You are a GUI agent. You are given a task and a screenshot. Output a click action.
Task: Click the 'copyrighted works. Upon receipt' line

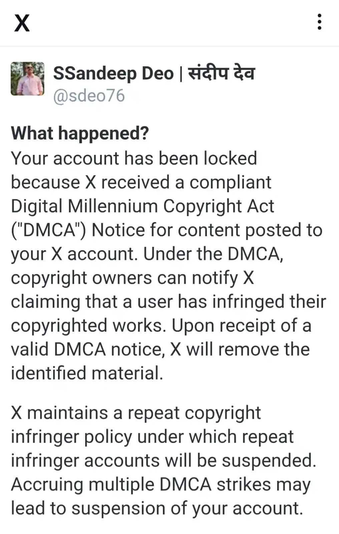161,326
